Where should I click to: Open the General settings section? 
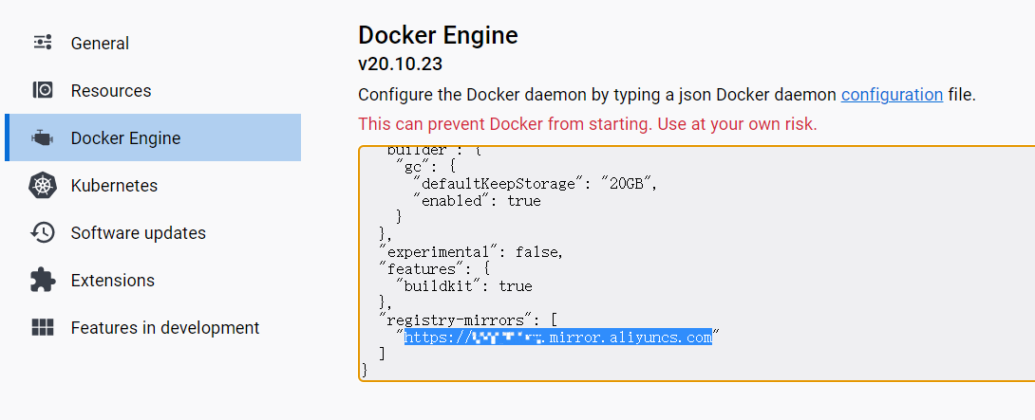pyautogui.click(x=100, y=44)
